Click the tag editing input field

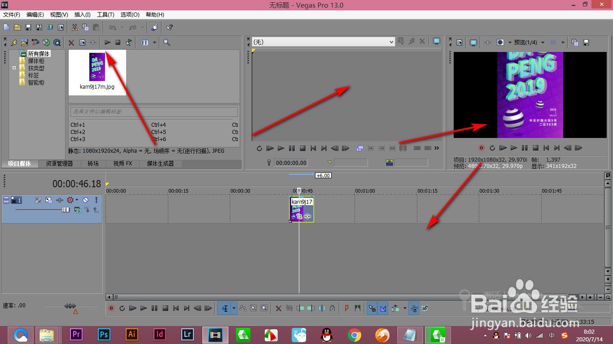pos(154,112)
